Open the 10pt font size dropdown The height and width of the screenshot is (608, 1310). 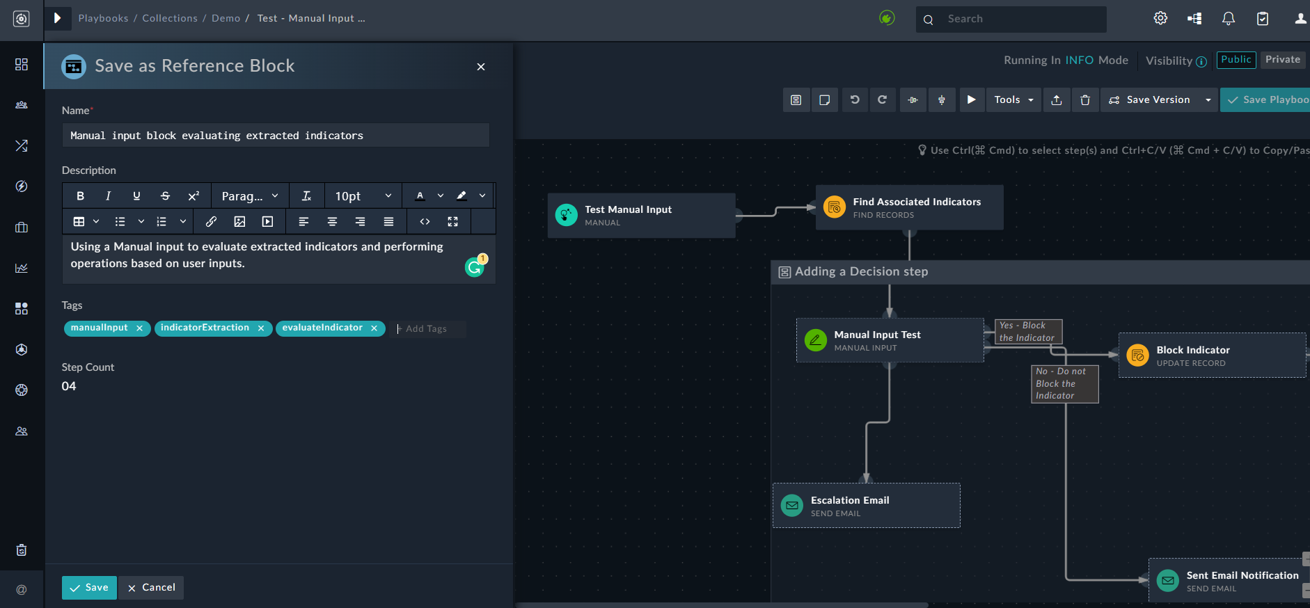(363, 196)
